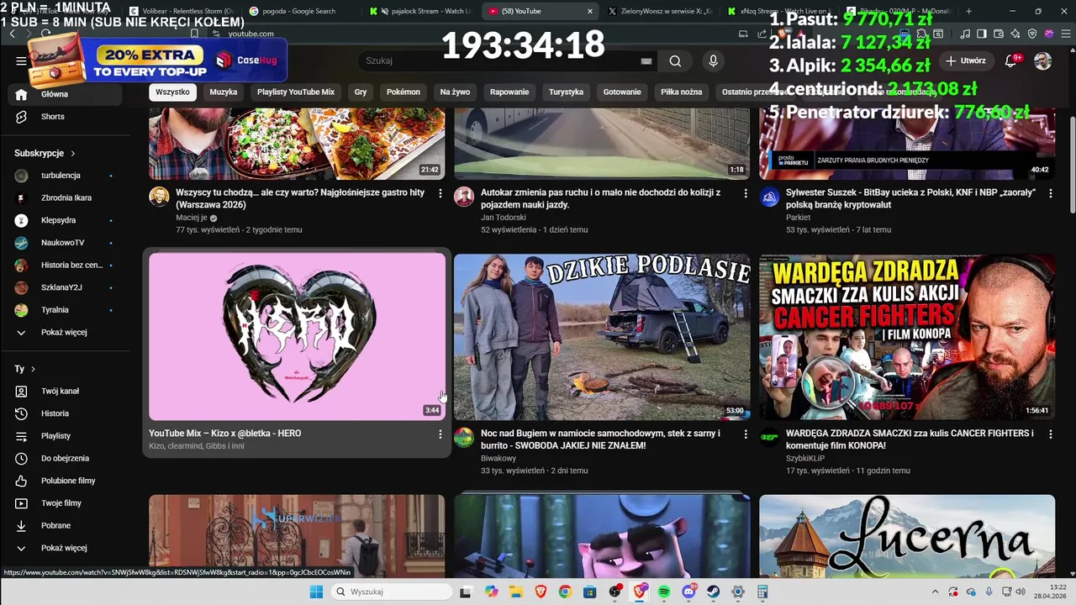Open Brave music playlist icon
Image resolution: width=1076 pixels, height=605 pixels.
(966, 34)
